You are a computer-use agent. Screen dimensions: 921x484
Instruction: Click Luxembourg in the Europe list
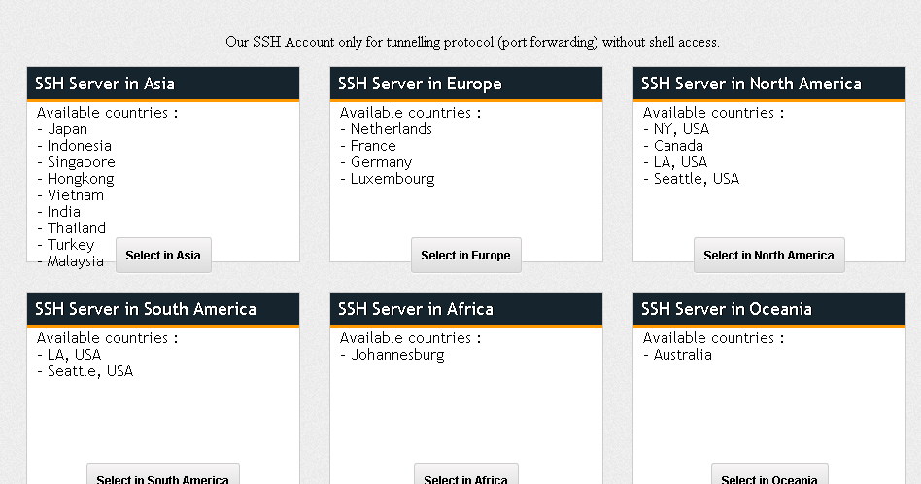(x=392, y=179)
